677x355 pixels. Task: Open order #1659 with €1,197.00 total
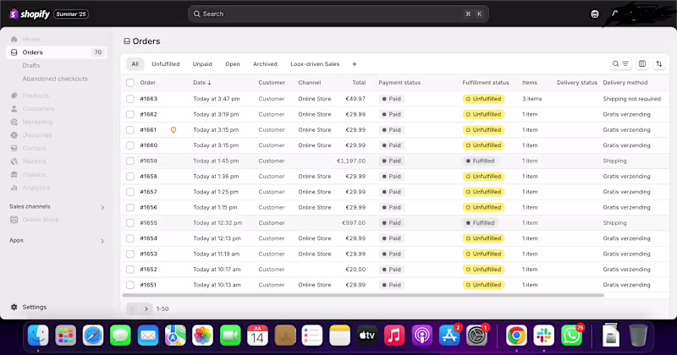149,161
